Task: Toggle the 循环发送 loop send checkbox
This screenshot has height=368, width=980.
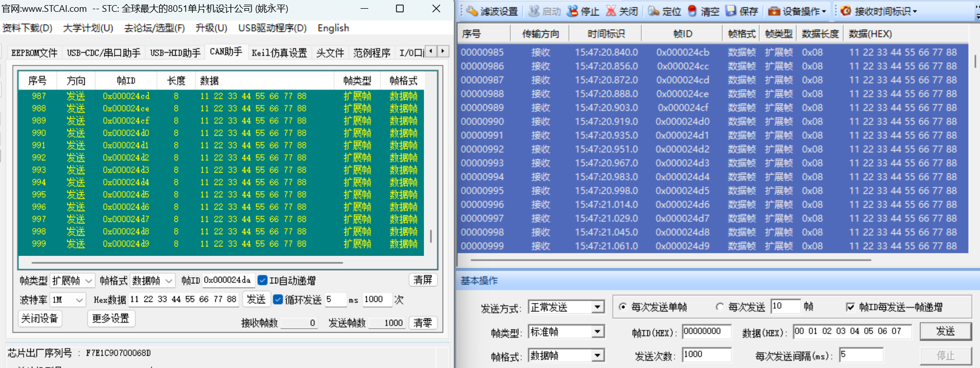Action: point(278,299)
